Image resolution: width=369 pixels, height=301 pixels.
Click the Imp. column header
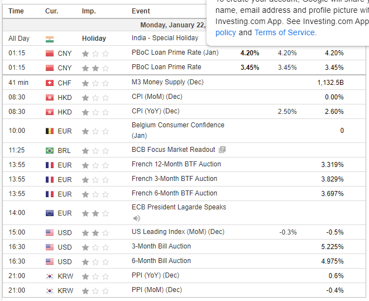click(x=88, y=11)
